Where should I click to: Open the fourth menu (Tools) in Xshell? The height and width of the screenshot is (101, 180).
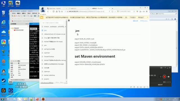click(29, 13)
